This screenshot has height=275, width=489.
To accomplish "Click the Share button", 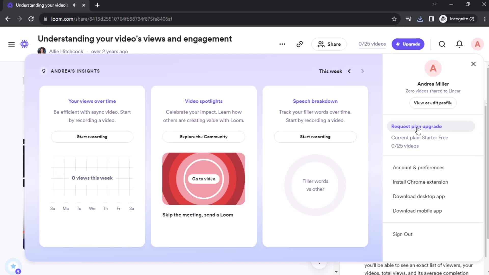I will pyautogui.click(x=329, y=44).
